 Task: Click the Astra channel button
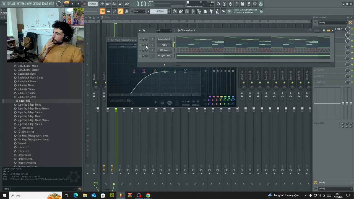164,45
